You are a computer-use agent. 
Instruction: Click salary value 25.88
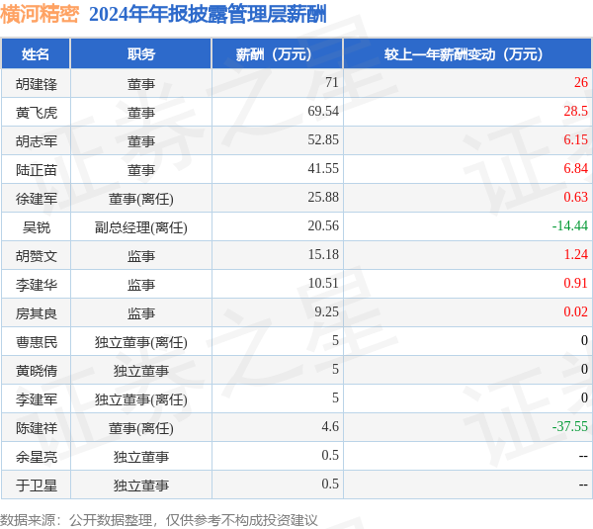pyautogui.click(x=323, y=197)
